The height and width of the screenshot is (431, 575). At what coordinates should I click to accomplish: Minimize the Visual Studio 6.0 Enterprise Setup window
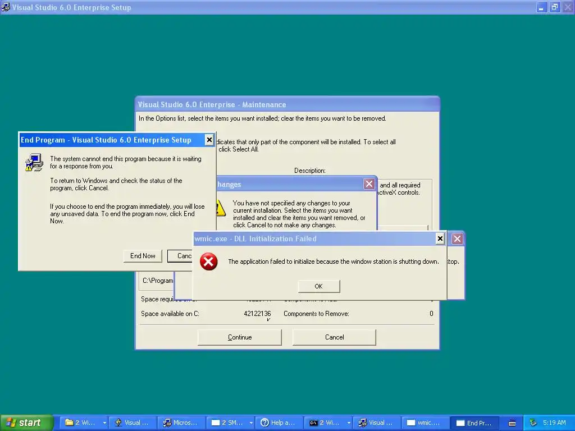(x=541, y=7)
